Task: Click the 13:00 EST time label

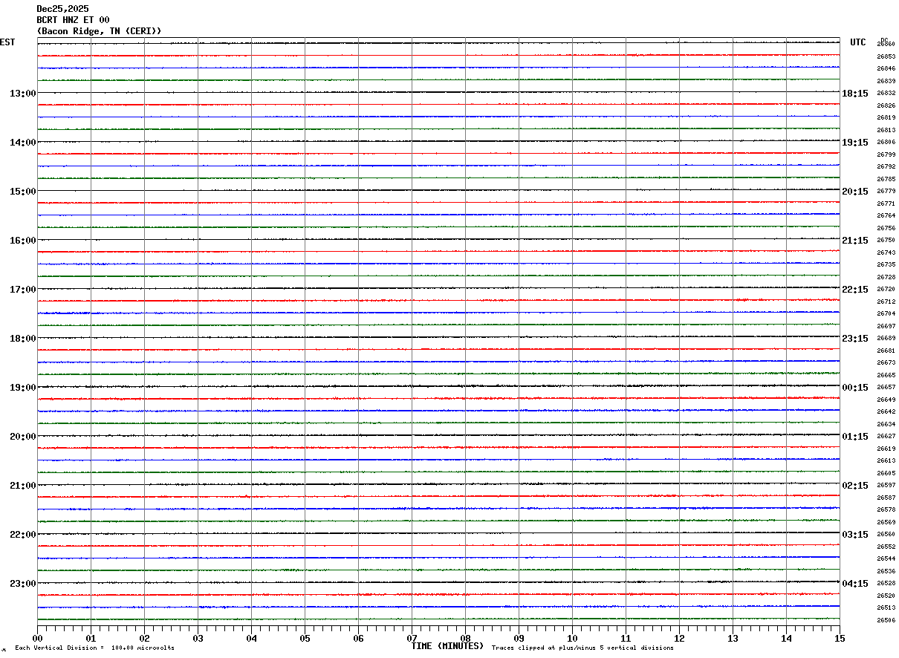Action: (x=22, y=94)
